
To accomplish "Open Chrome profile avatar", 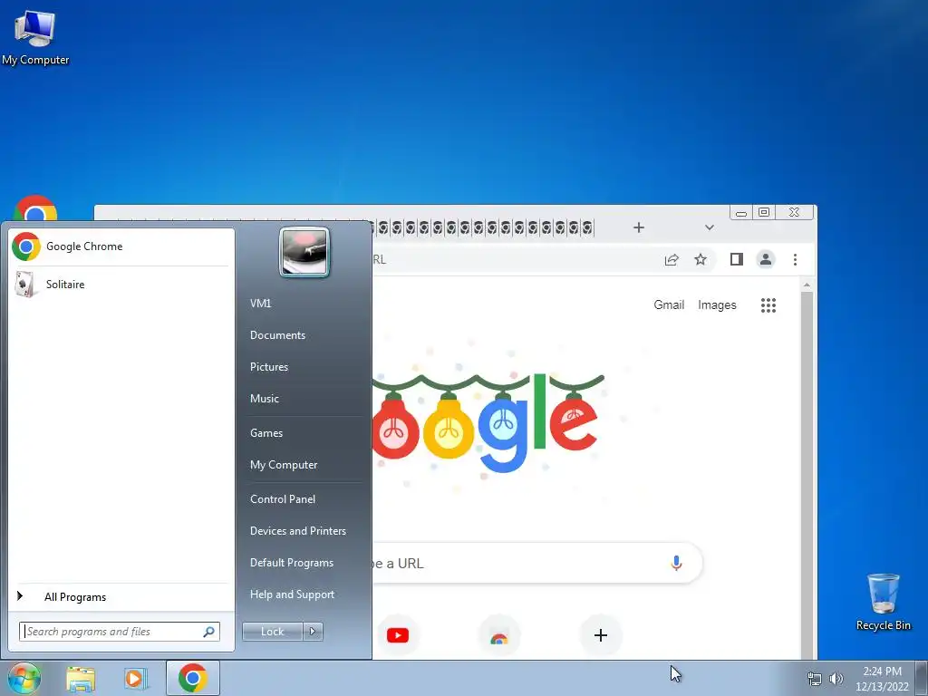I will (x=765, y=259).
